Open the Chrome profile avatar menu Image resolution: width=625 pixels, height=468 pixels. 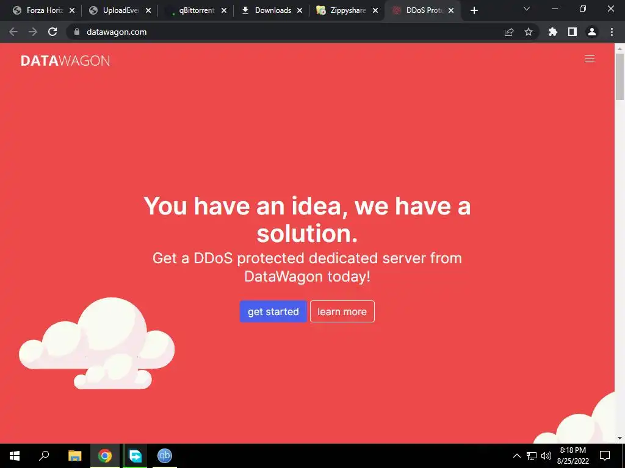coord(592,32)
